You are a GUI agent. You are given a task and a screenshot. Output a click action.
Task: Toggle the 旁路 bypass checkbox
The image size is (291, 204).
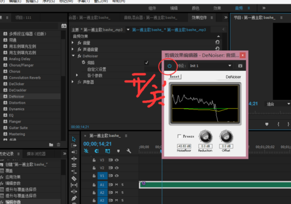click(146, 63)
